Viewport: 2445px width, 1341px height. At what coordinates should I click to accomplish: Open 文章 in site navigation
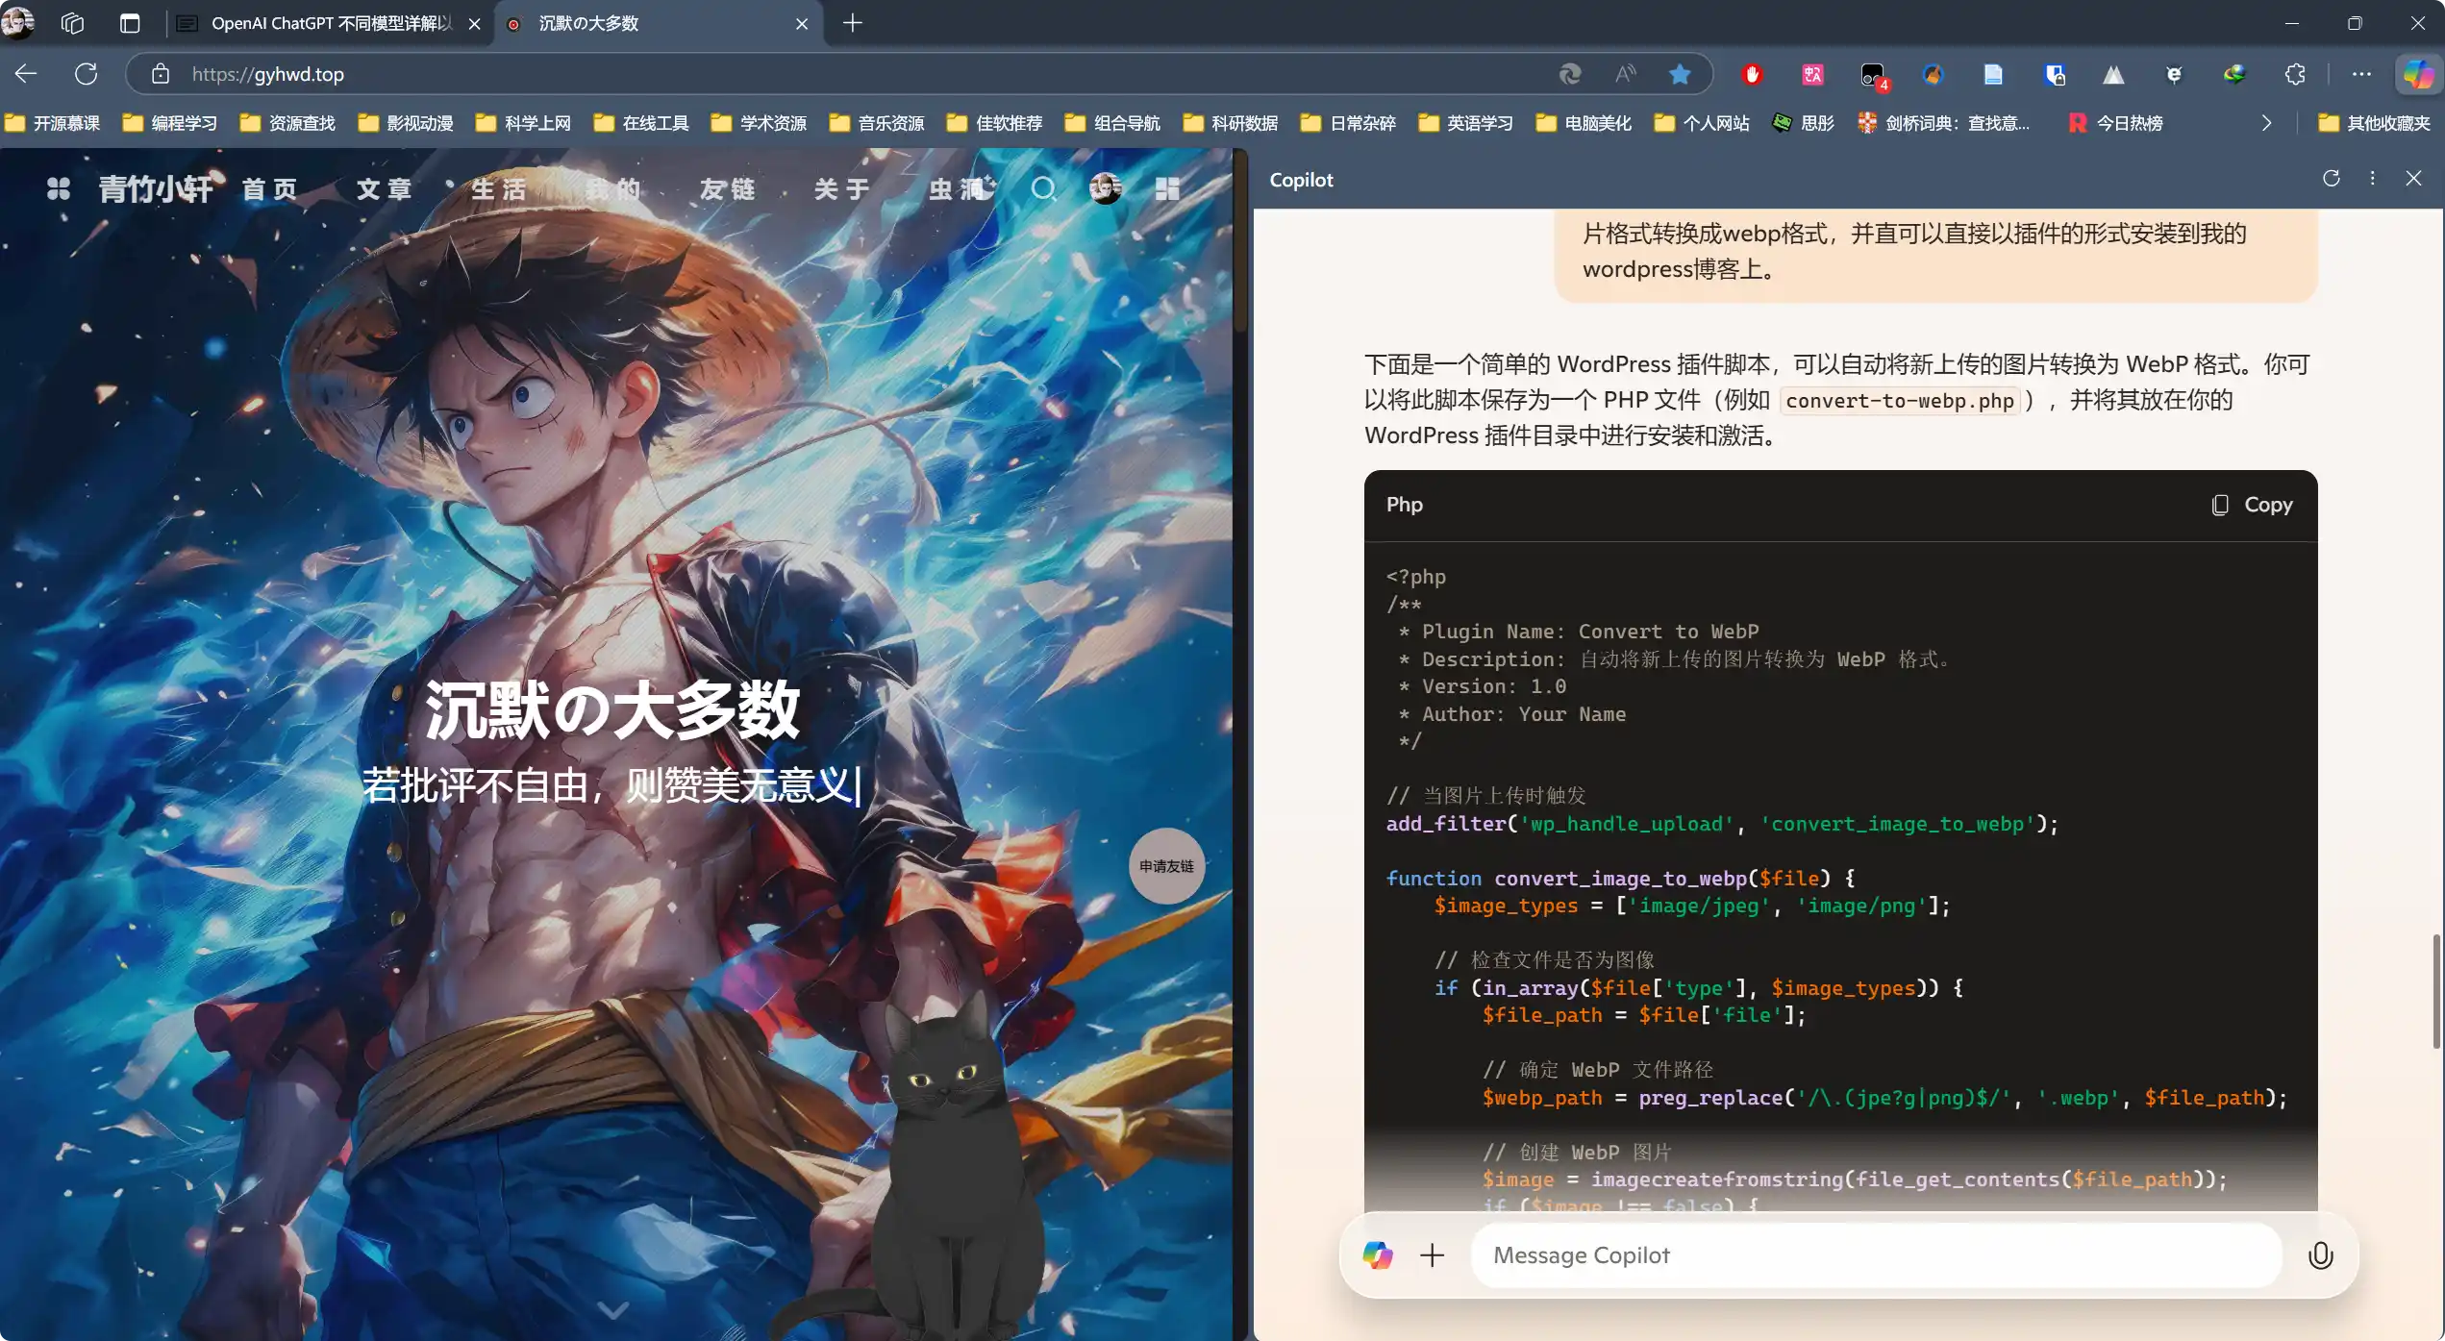pyautogui.click(x=385, y=188)
